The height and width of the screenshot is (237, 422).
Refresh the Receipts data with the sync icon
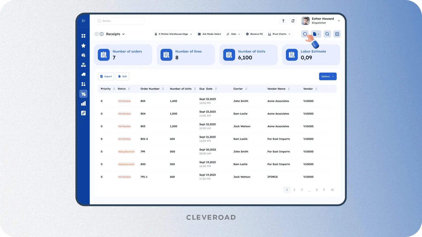click(x=305, y=34)
